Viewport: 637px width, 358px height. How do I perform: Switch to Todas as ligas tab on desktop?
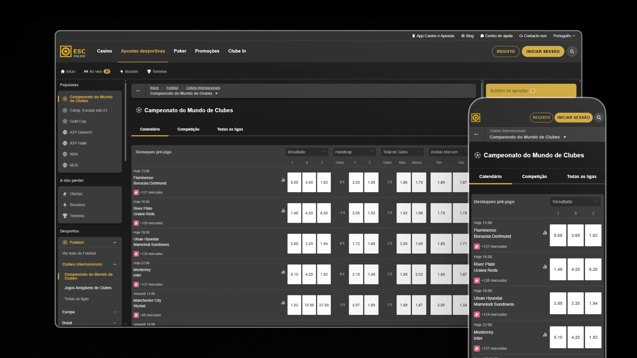point(230,129)
